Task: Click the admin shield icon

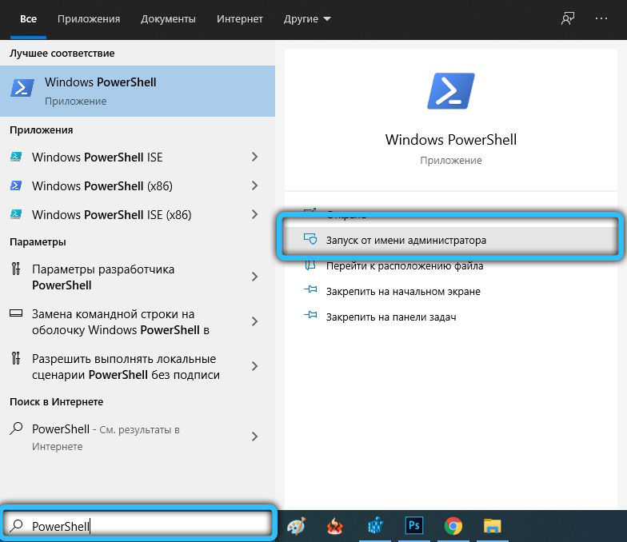Action: [310, 240]
